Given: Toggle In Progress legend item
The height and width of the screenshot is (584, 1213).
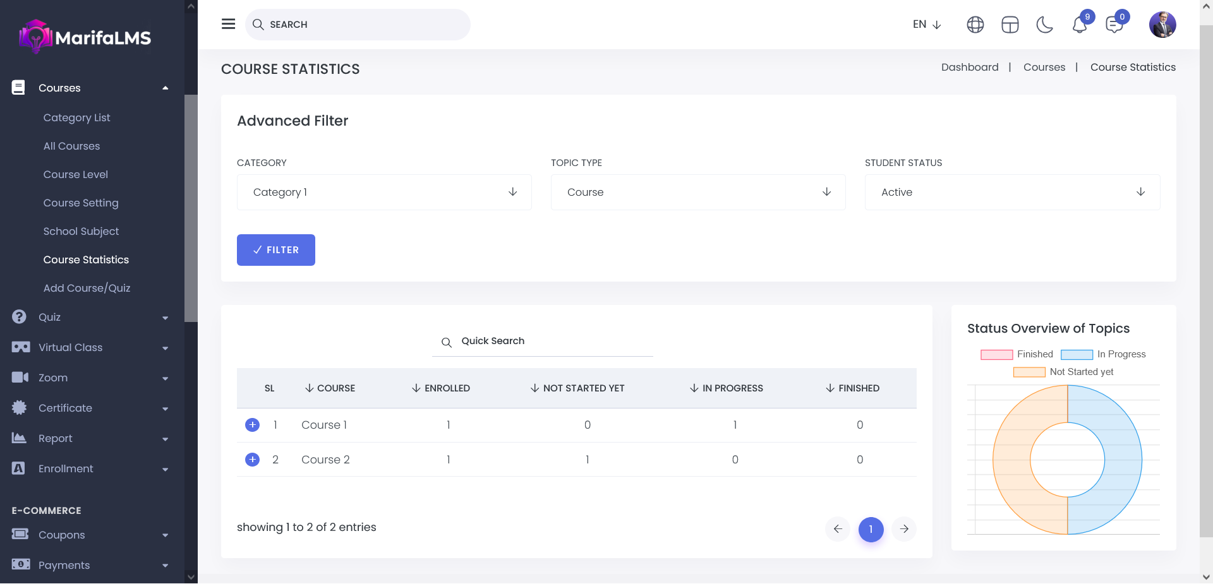Looking at the screenshot, I should [1103, 354].
